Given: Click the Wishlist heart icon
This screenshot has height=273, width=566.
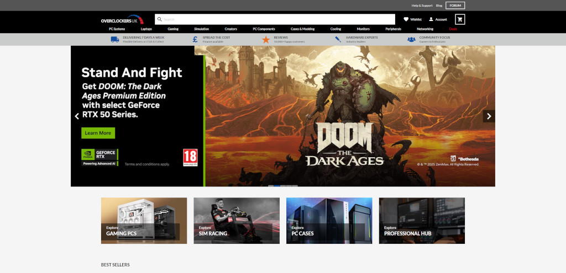Looking at the screenshot, I should coord(406,19).
